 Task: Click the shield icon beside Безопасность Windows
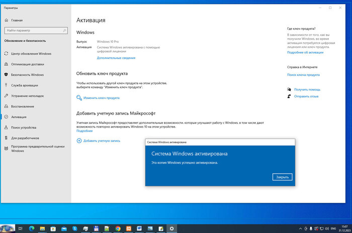tap(6, 75)
